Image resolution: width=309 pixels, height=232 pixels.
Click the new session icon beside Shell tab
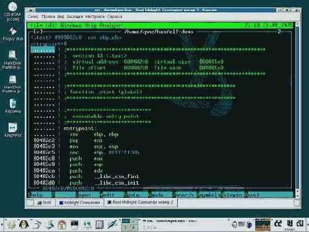(x=30, y=202)
